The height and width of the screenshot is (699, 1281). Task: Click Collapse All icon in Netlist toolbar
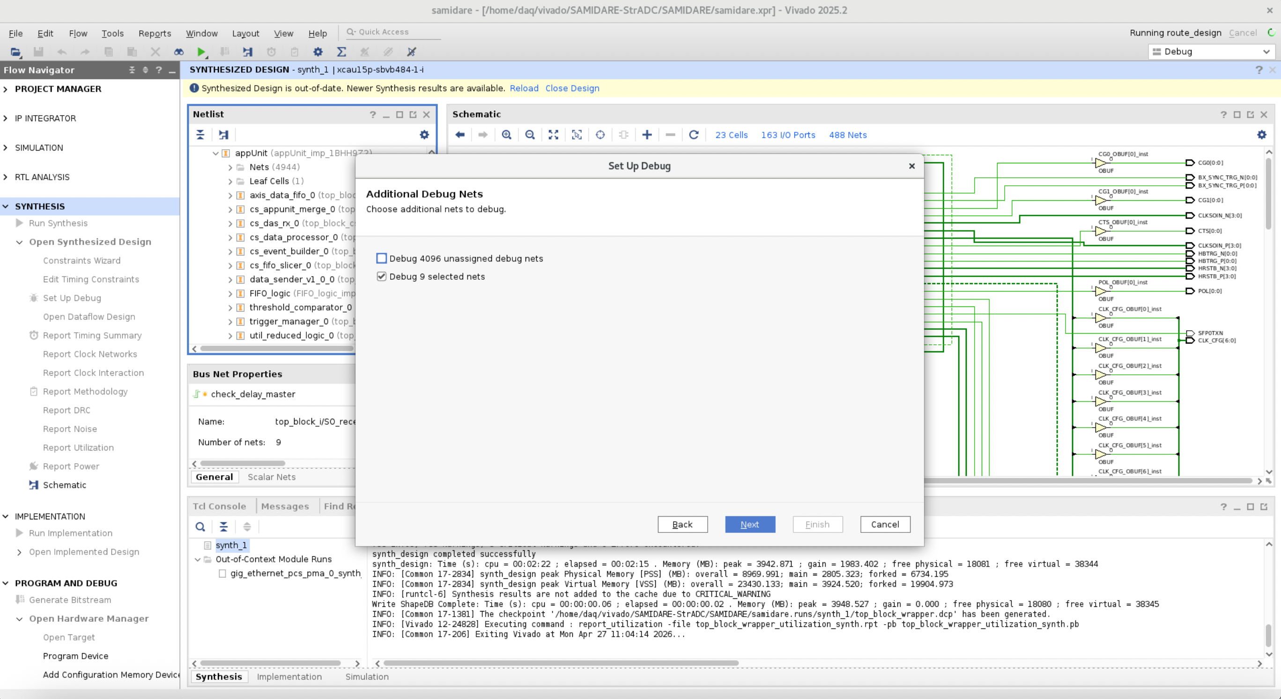point(200,135)
